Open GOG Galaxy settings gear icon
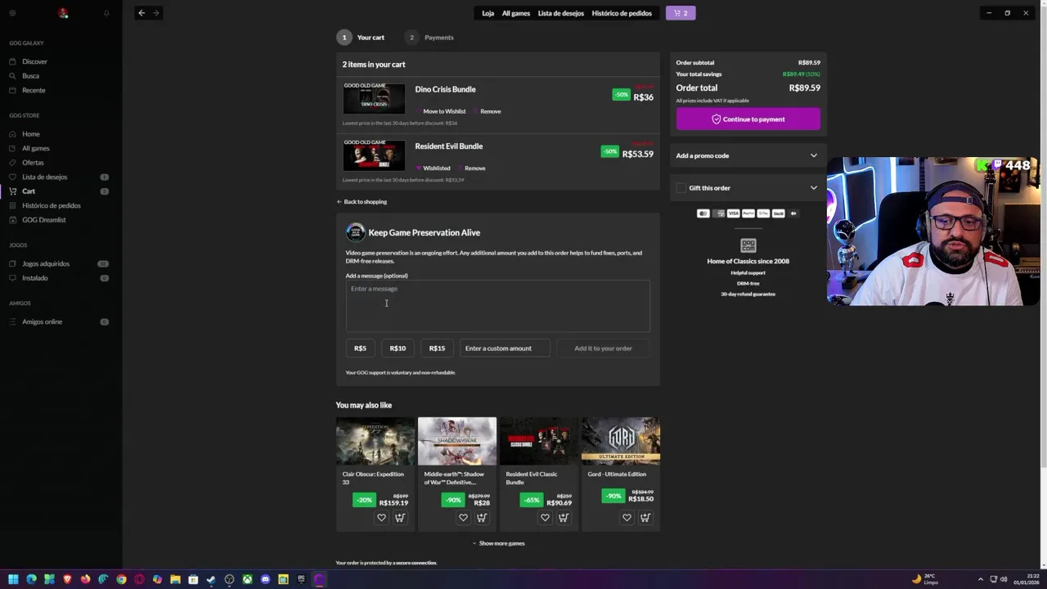This screenshot has height=589, width=1047. 12,13
